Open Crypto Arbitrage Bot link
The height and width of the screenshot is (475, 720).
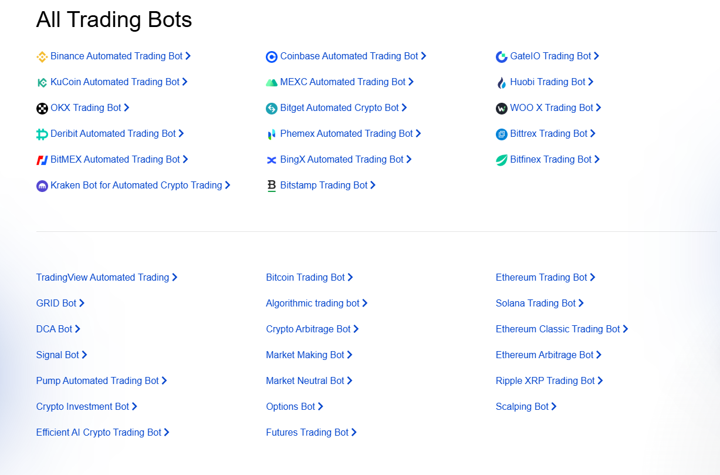point(312,329)
